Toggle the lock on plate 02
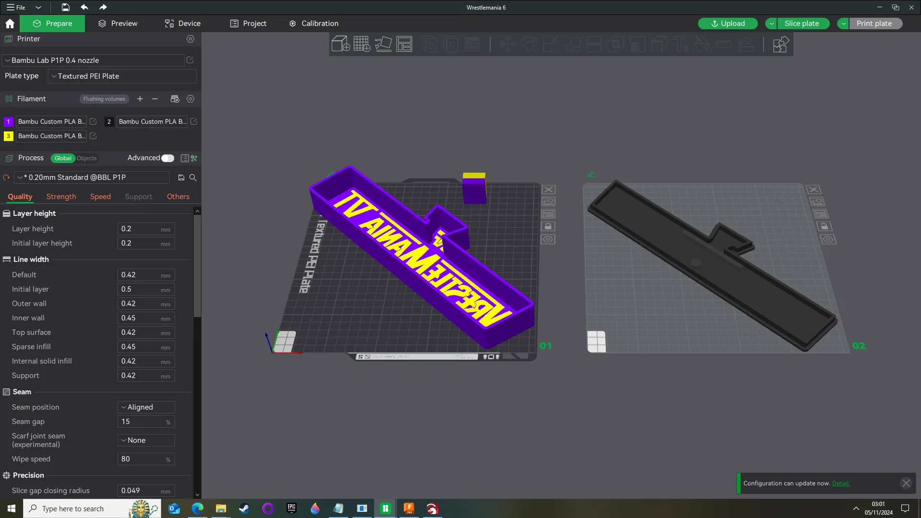The height and width of the screenshot is (518, 921). (x=824, y=226)
